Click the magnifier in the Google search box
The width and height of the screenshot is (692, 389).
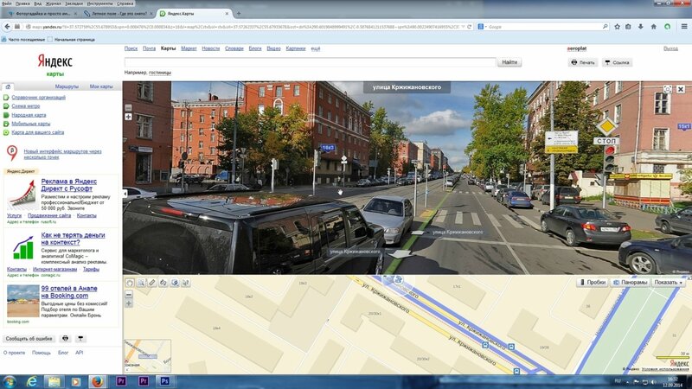pyautogui.click(x=605, y=27)
